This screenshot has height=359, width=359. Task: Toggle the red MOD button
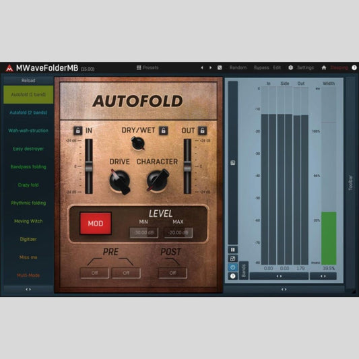96,224
